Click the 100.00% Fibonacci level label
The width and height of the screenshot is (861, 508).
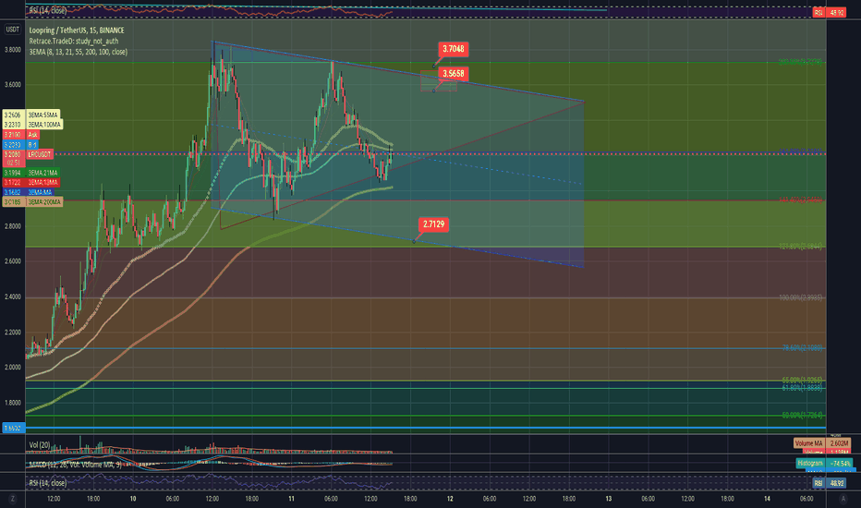(x=801, y=297)
